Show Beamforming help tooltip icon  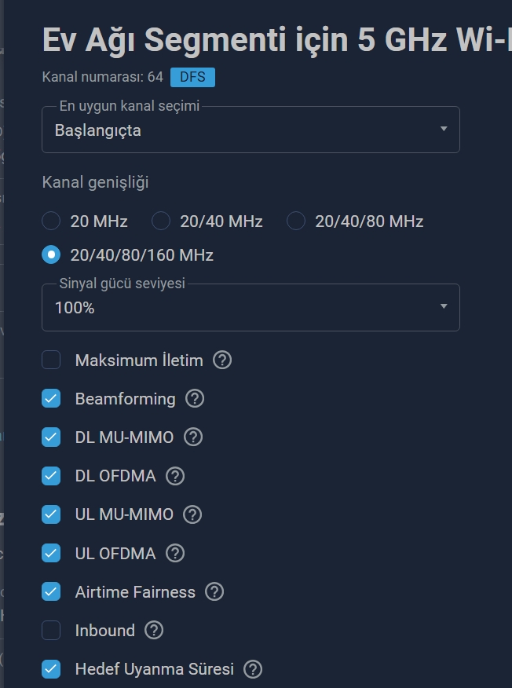[195, 399]
